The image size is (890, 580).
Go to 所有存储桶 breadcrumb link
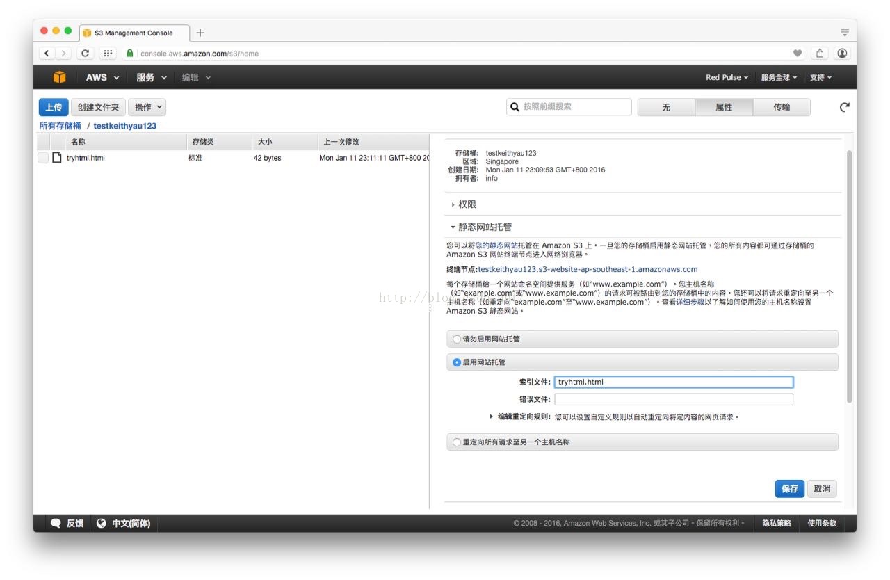(60, 126)
